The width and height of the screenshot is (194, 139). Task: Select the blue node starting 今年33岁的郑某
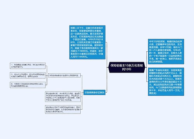pyautogui.click(x=166, y=51)
